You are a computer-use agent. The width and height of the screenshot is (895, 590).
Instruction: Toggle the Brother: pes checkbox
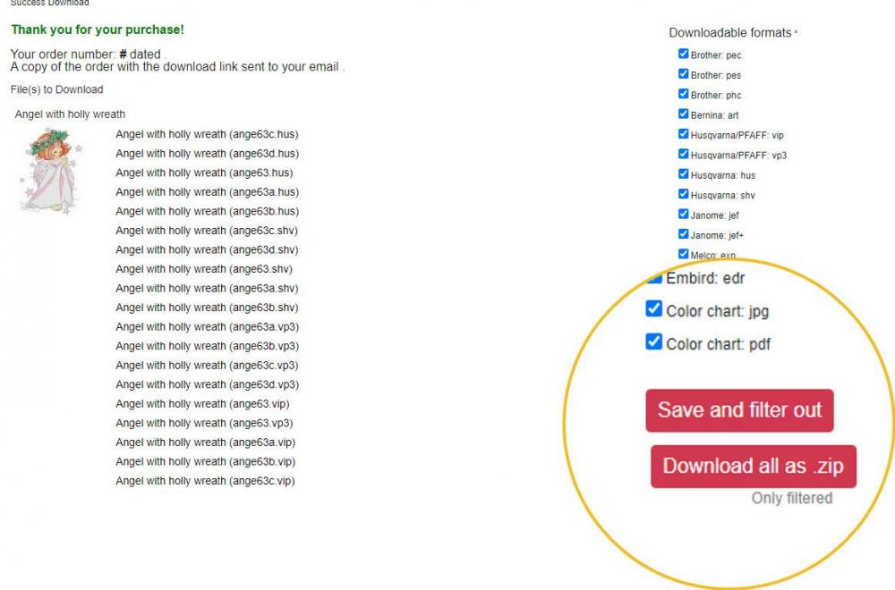pyautogui.click(x=683, y=73)
